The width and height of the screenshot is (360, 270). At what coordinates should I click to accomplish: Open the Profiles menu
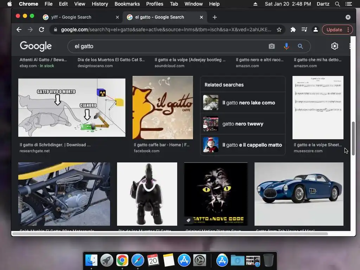coord(155,4)
